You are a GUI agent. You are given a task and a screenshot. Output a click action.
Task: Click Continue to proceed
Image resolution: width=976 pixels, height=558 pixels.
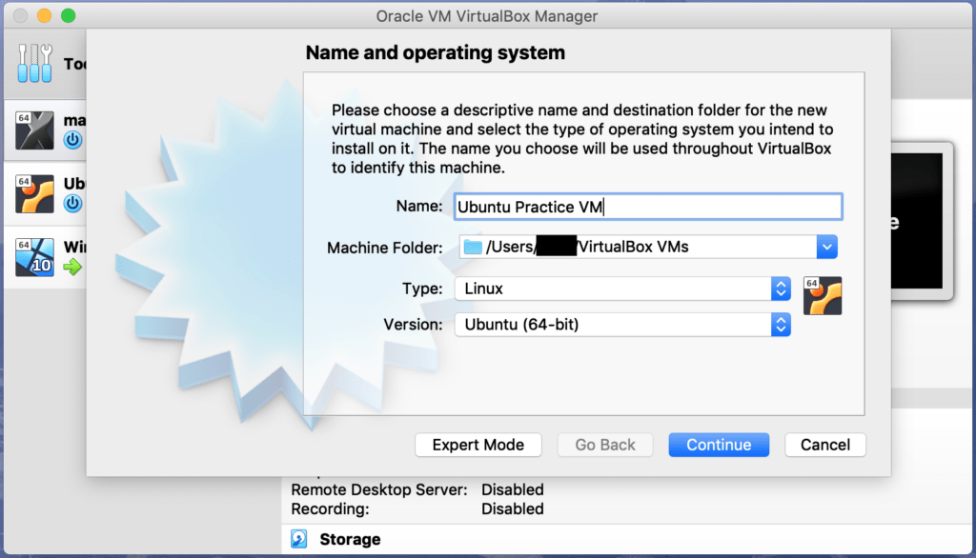point(719,445)
